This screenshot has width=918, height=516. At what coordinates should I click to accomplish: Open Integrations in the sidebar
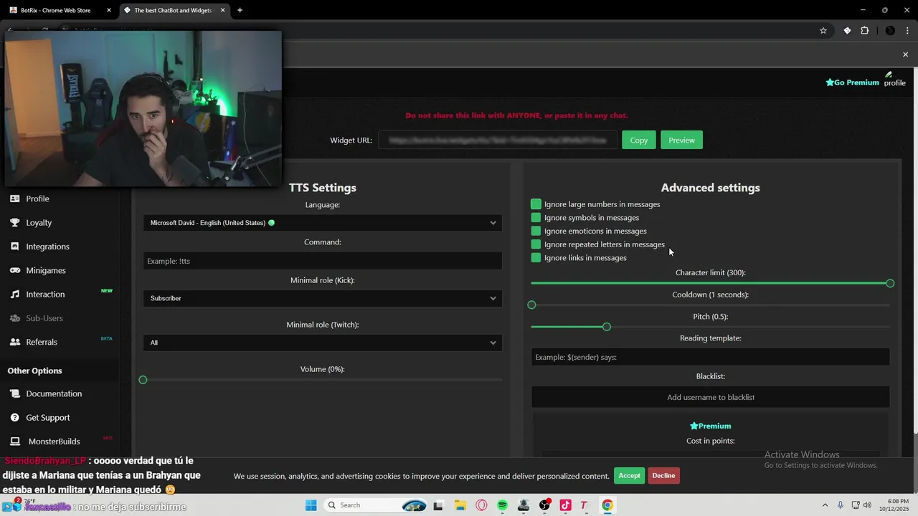point(47,247)
